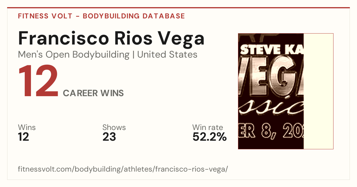The width and height of the screenshot is (357, 187).
Task: Click the 52.2% win rate value
Action: (x=209, y=137)
